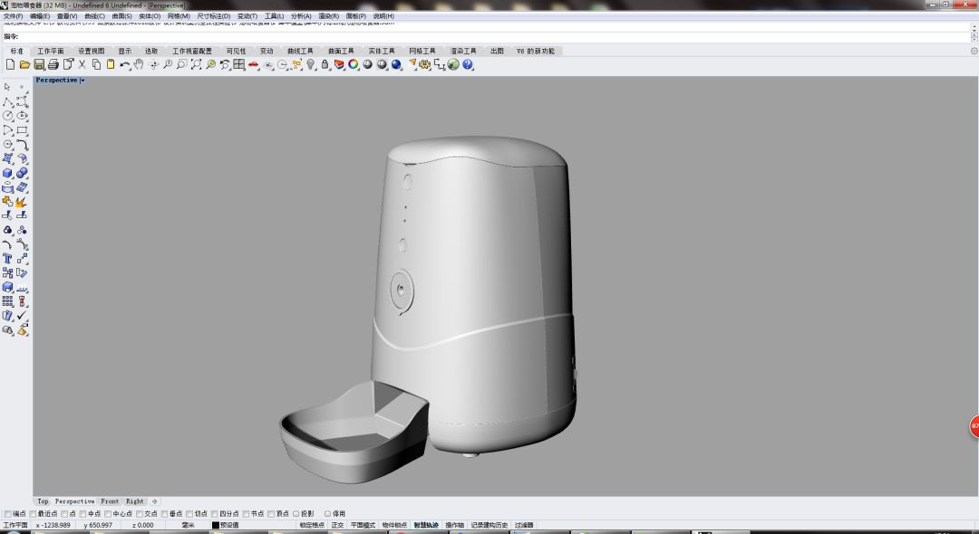Click the four-viewport layout icon

(239, 64)
